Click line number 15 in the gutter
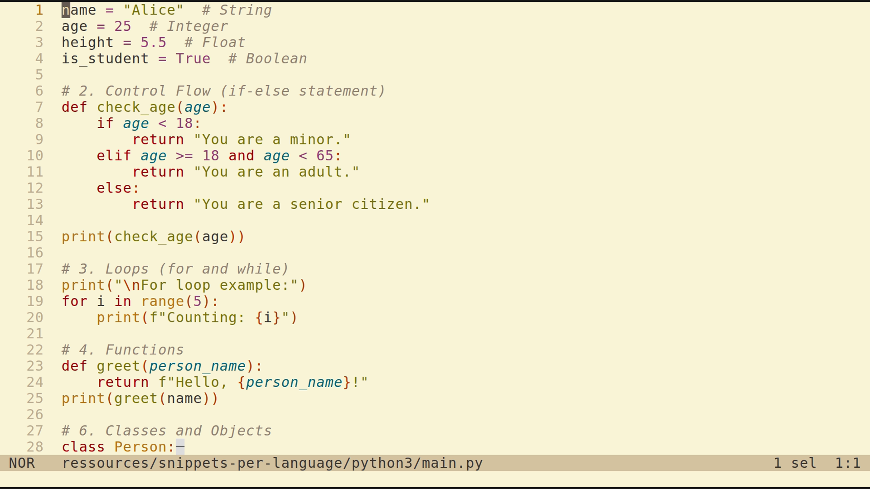Screen dimensions: 870x489 (35, 236)
